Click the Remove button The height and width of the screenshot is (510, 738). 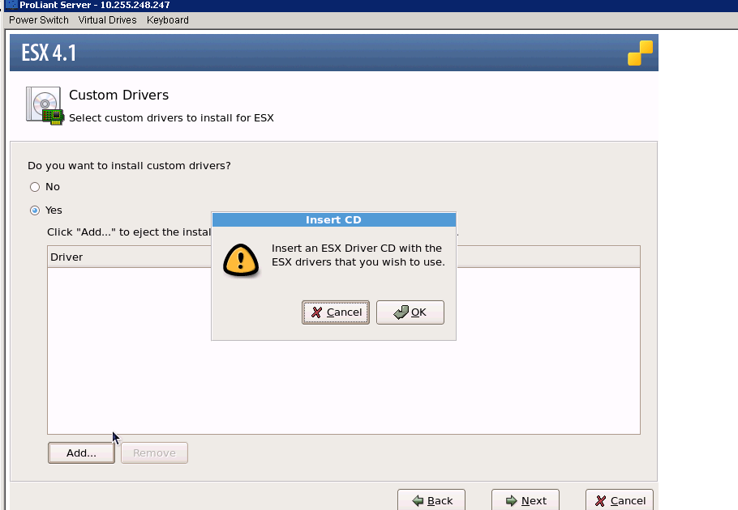[x=154, y=453]
